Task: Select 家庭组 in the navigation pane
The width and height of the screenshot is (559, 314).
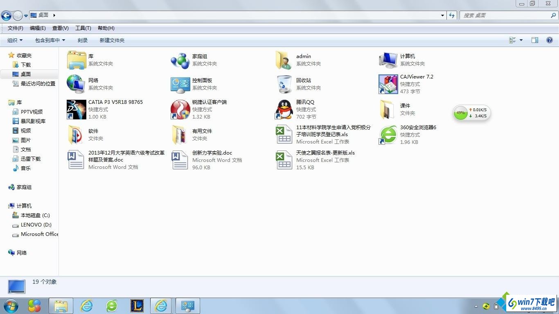Action: [24, 187]
